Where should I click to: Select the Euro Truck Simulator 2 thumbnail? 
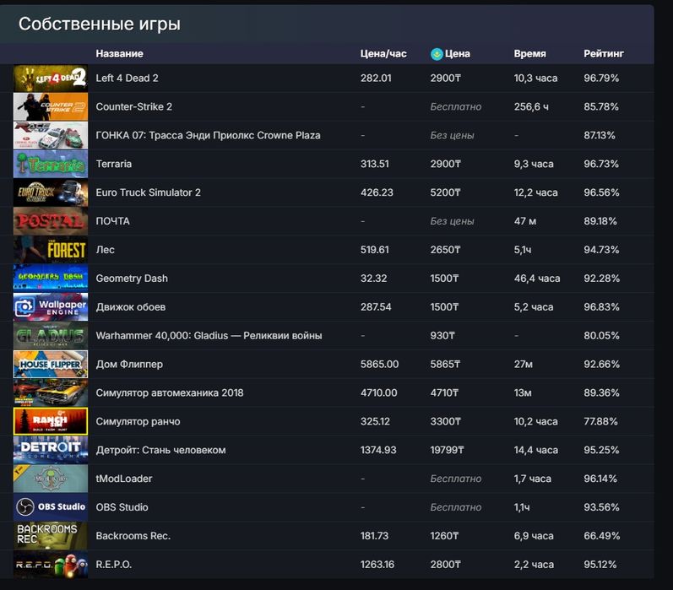click(51, 192)
